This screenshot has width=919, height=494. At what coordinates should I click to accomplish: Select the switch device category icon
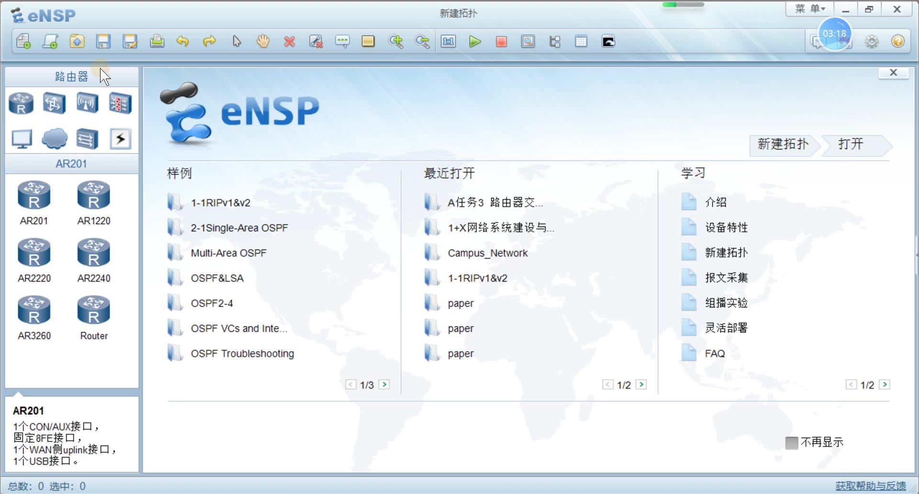tap(54, 103)
